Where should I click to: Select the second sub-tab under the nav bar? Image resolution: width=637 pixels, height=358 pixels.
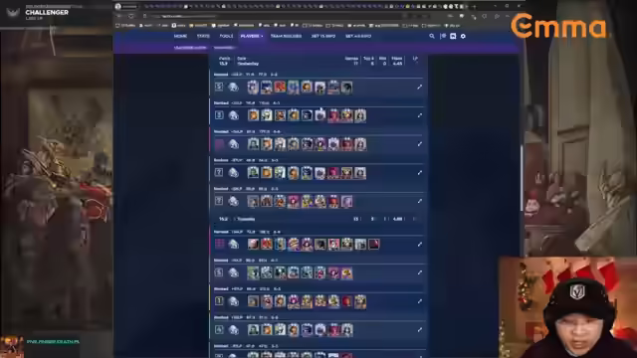pos(223,48)
